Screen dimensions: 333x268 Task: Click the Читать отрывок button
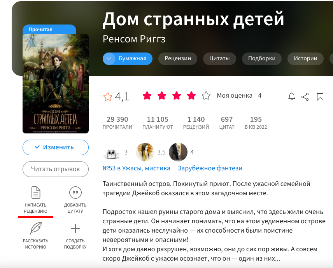point(55,169)
